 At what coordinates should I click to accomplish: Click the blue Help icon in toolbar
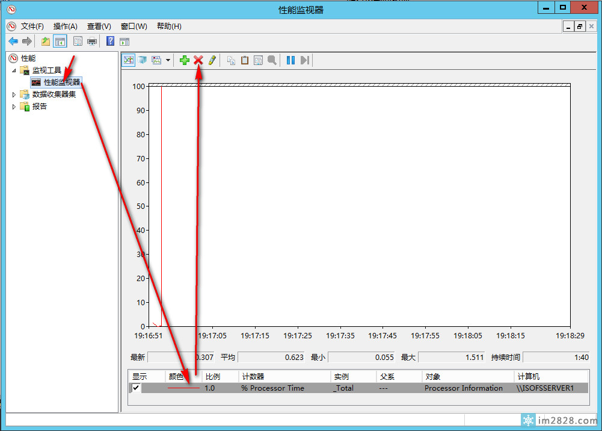click(110, 42)
